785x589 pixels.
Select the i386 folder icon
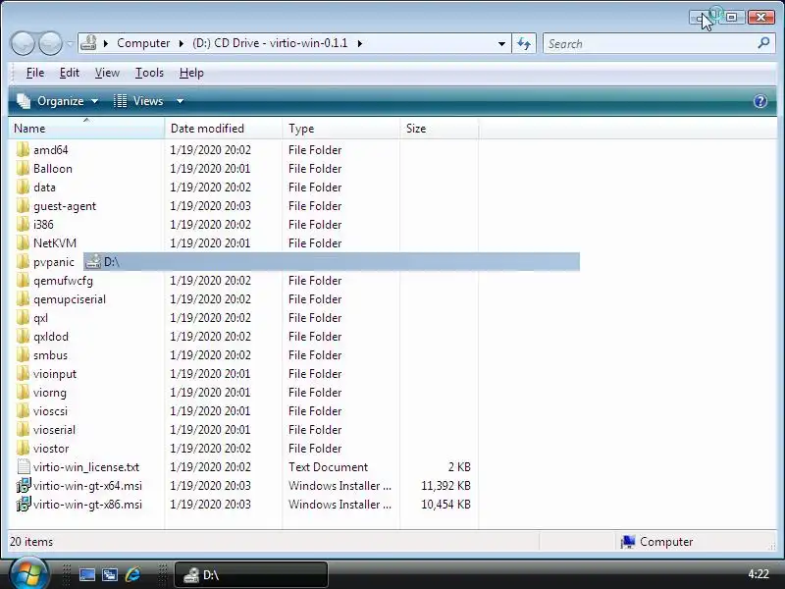[x=23, y=225]
